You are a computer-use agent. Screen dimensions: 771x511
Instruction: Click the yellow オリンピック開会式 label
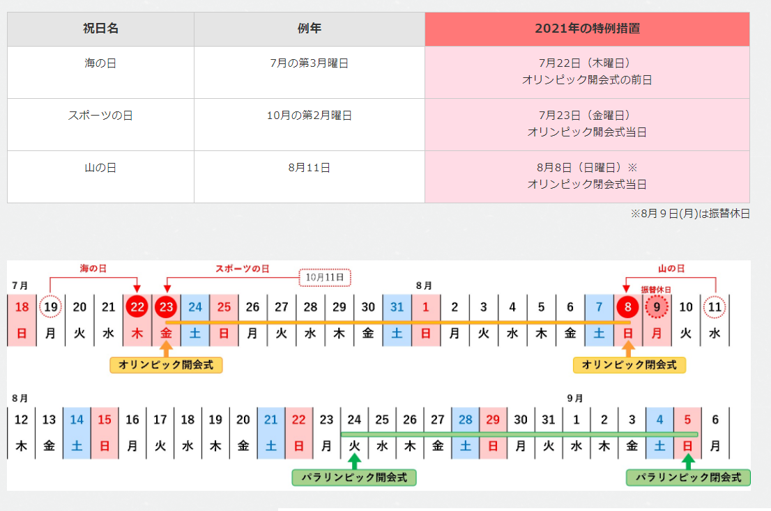(x=166, y=365)
